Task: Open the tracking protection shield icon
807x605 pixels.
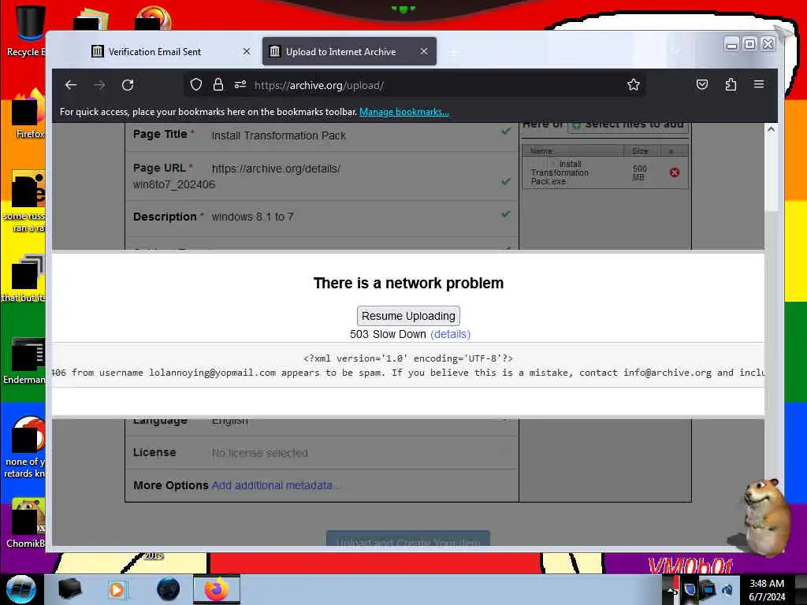Action: coord(196,84)
